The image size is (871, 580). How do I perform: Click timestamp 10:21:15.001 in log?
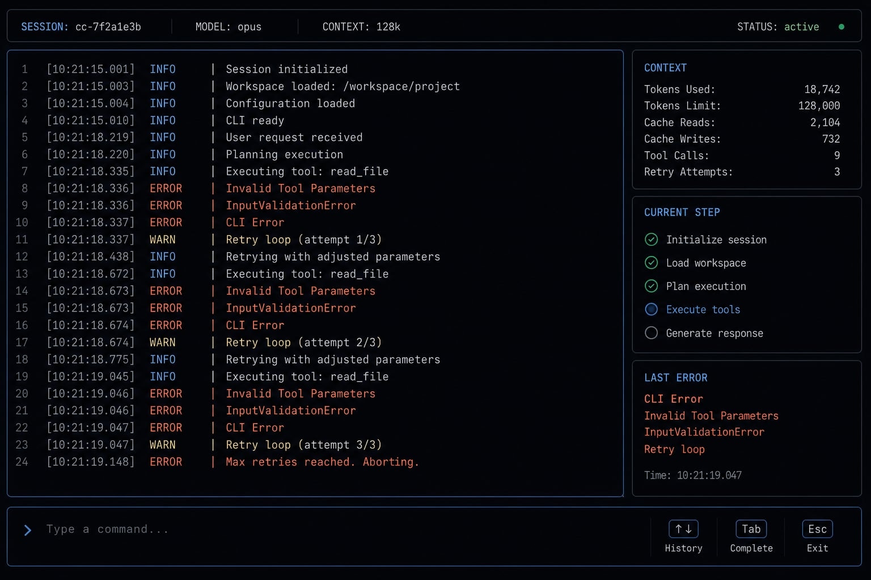pos(91,69)
